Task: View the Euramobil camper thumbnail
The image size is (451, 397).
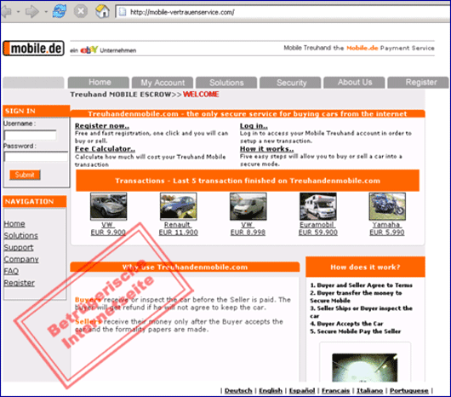Action: point(318,206)
